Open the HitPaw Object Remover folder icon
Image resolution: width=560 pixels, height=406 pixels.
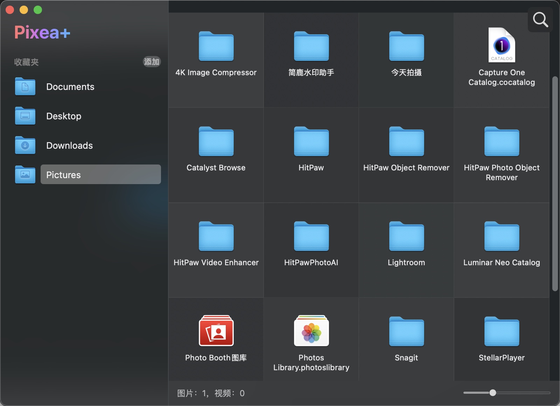(406, 141)
